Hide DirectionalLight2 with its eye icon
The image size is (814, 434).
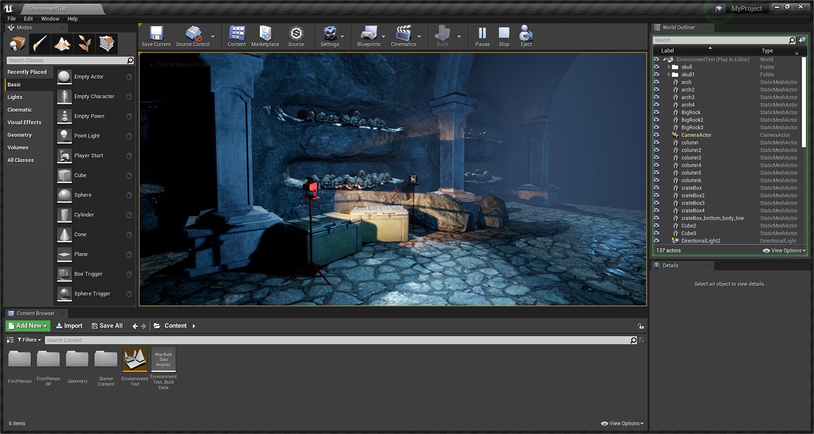pyautogui.click(x=656, y=240)
